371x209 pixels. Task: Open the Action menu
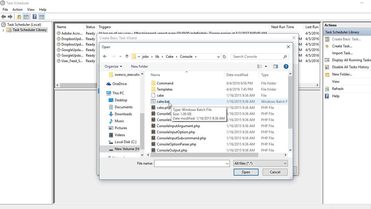coord(17,10)
